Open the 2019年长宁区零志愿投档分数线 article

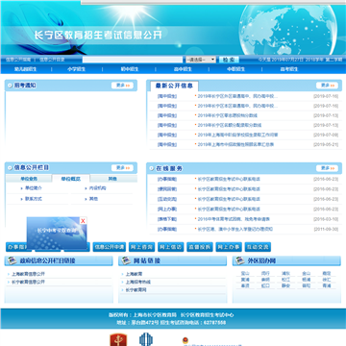click(227, 115)
